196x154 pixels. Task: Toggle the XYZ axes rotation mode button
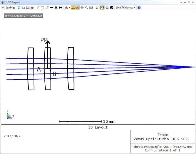[x=73, y=7]
